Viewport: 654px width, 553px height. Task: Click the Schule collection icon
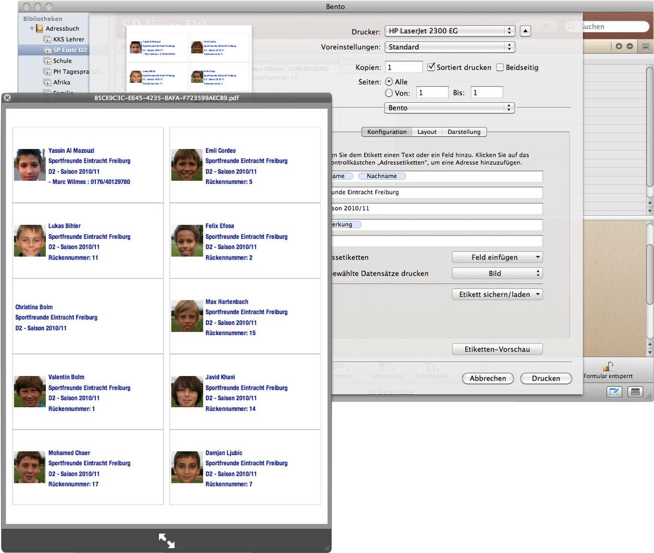click(48, 61)
